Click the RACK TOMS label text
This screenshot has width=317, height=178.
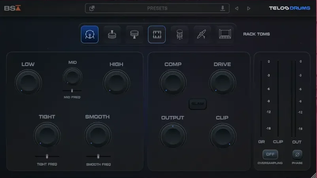coord(257,34)
